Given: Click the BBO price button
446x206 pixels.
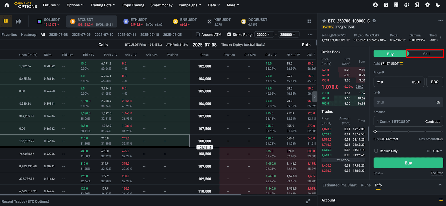Looking at the screenshot, I should (435, 82).
